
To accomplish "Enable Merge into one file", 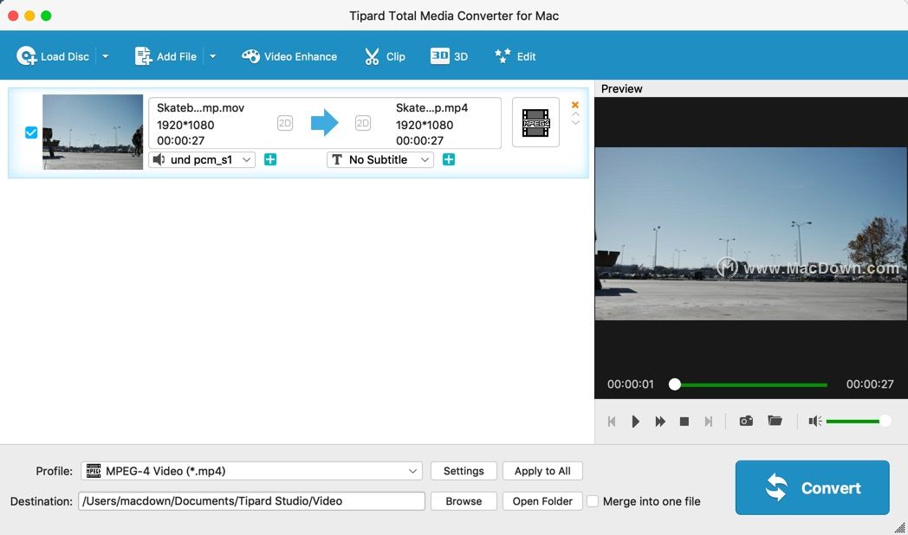I will pyautogui.click(x=593, y=501).
